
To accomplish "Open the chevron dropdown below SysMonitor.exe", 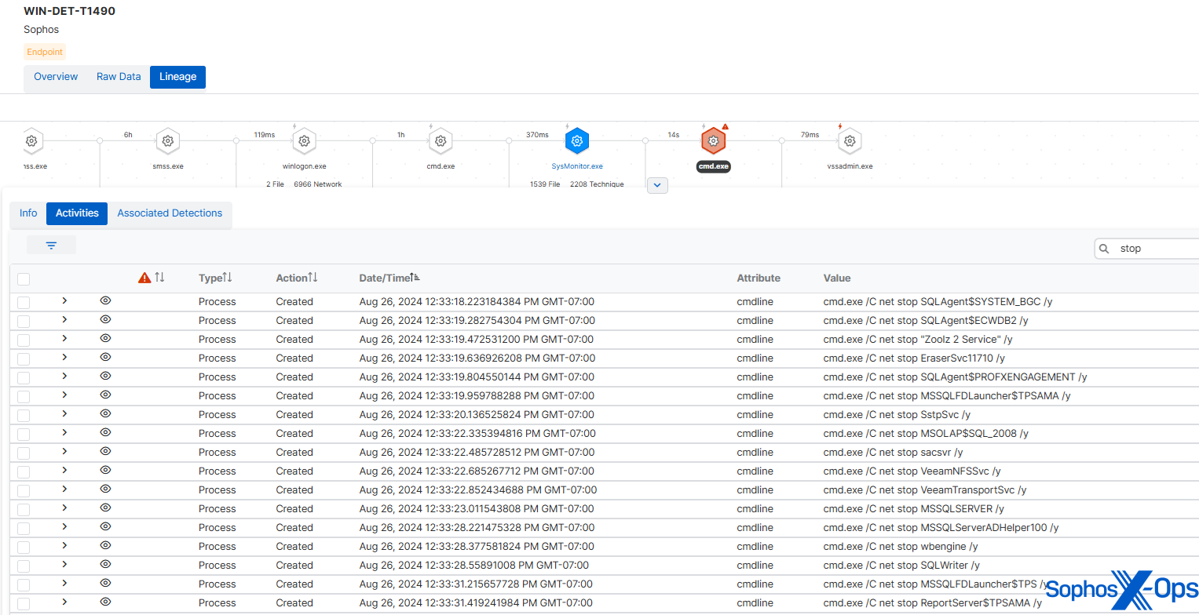I will tap(657, 184).
